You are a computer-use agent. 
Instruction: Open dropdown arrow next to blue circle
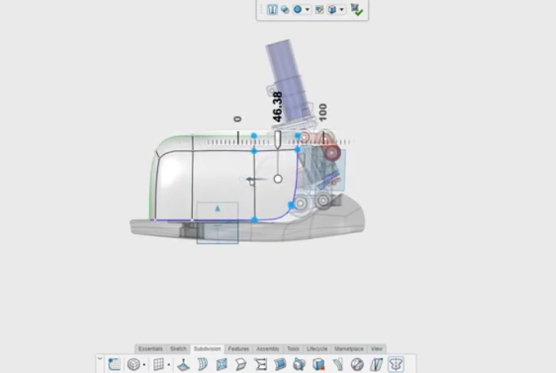(x=307, y=10)
